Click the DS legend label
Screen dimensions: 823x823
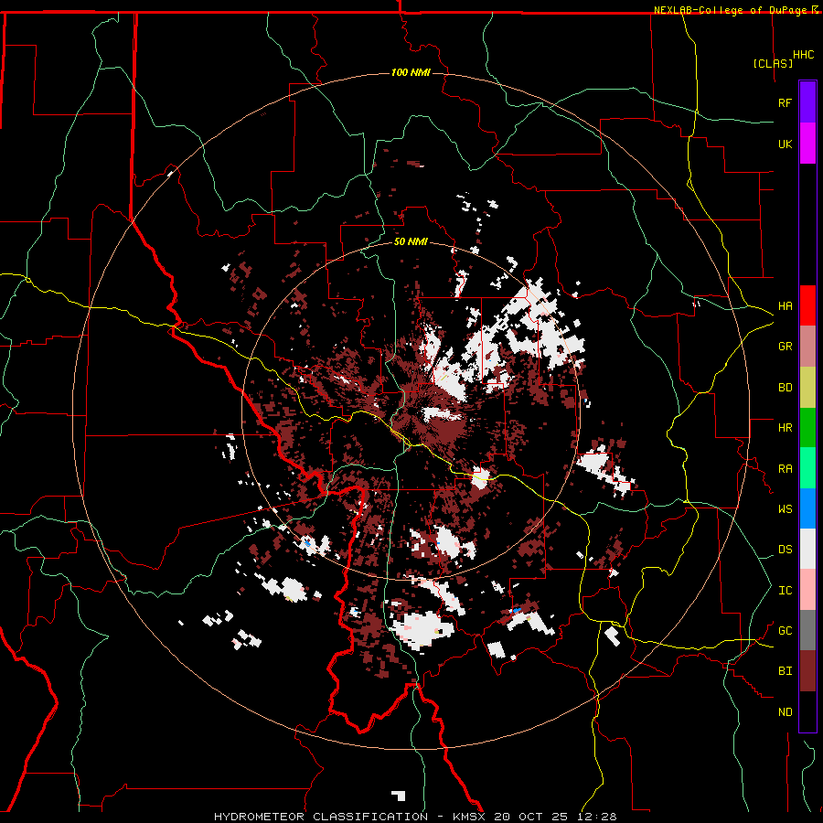coord(785,550)
